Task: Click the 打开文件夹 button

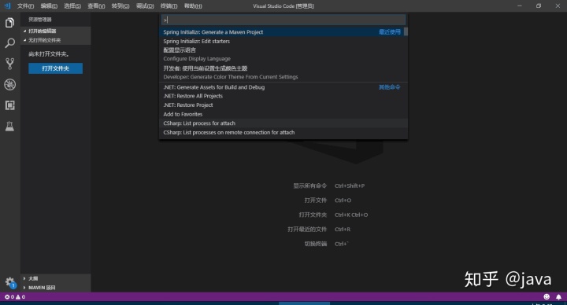Action: pos(55,68)
